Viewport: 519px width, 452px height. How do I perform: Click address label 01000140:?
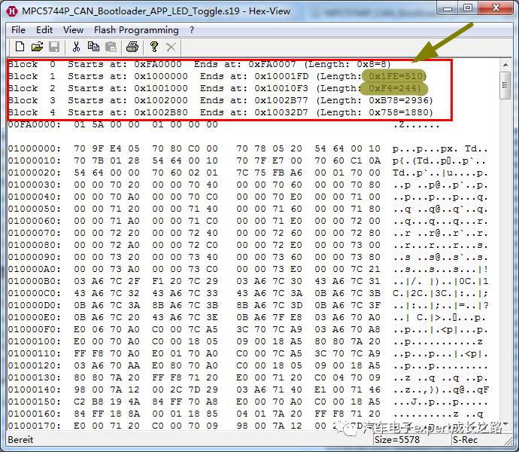35,389
